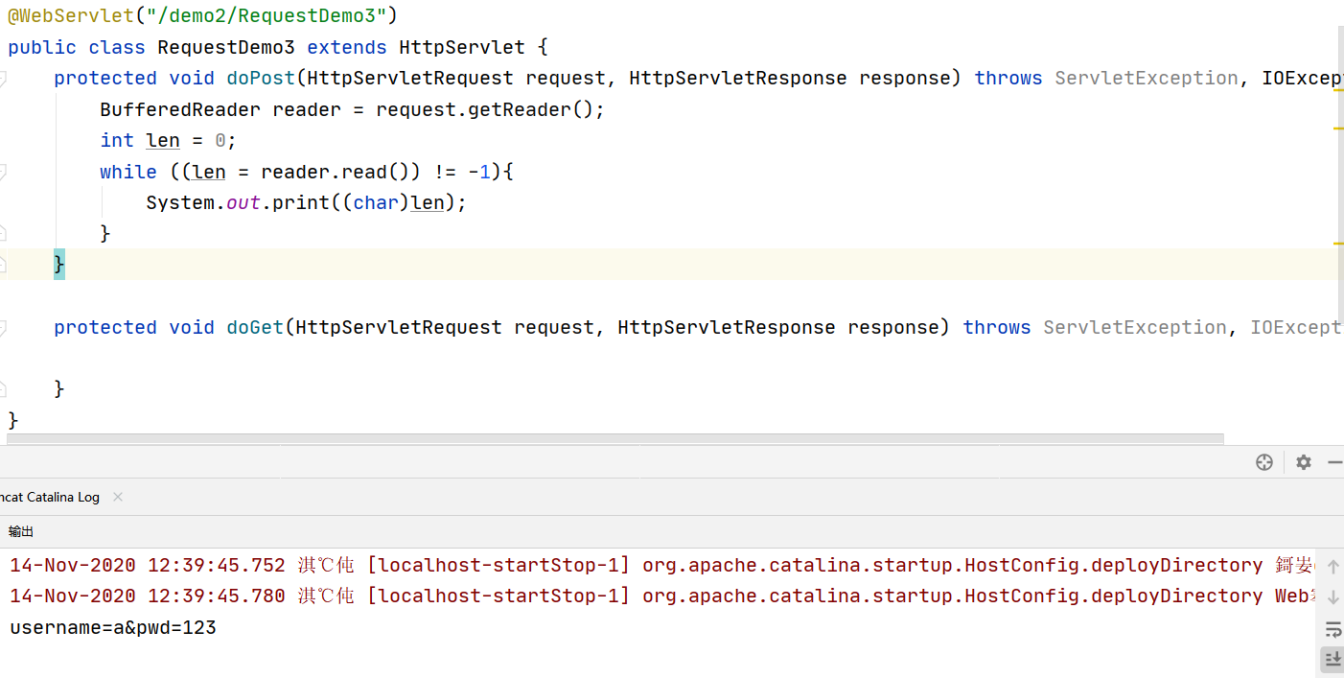Select the Tomcat Catalina Log tab
The height and width of the screenshot is (678, 1344).
click(50, 497)
